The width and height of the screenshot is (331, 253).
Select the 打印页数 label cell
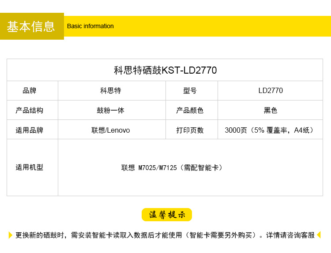point(190,130)
